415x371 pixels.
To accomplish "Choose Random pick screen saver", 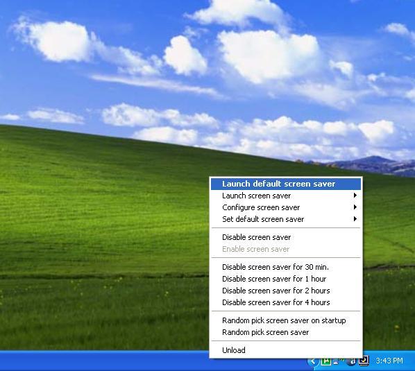I will [286, 332].
